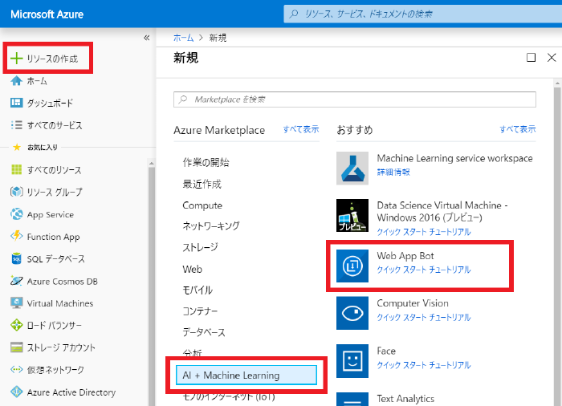Select the ネットワーキング category
This screenshot has width=562, height=406.
point(210,225)
